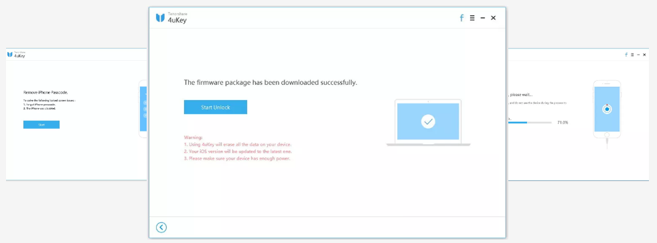The width and height of the screenshot is (657, 243).
Task: Click the progress bar in the right window
Action: [x=530, y=123]
